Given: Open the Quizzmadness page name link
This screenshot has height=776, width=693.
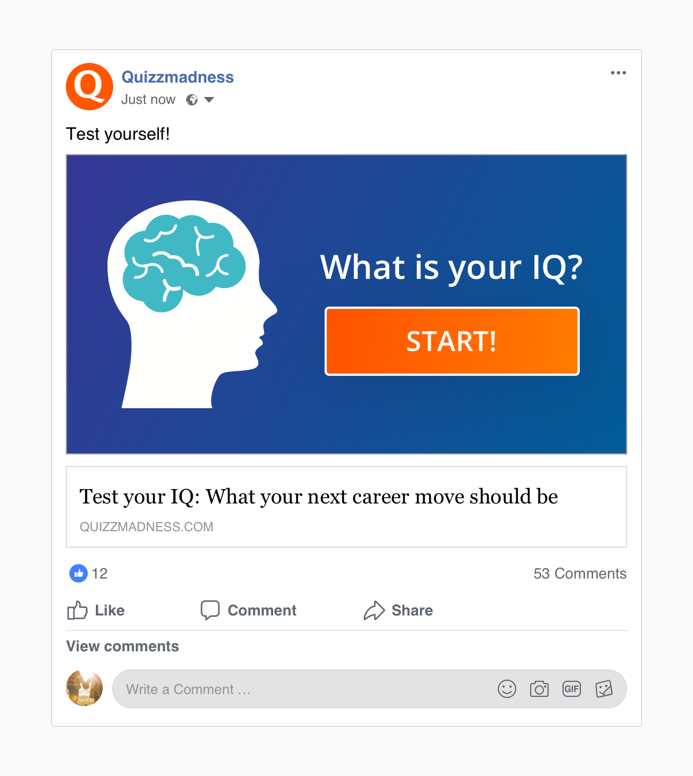Looking at the screenshot, I should [177, 77].
